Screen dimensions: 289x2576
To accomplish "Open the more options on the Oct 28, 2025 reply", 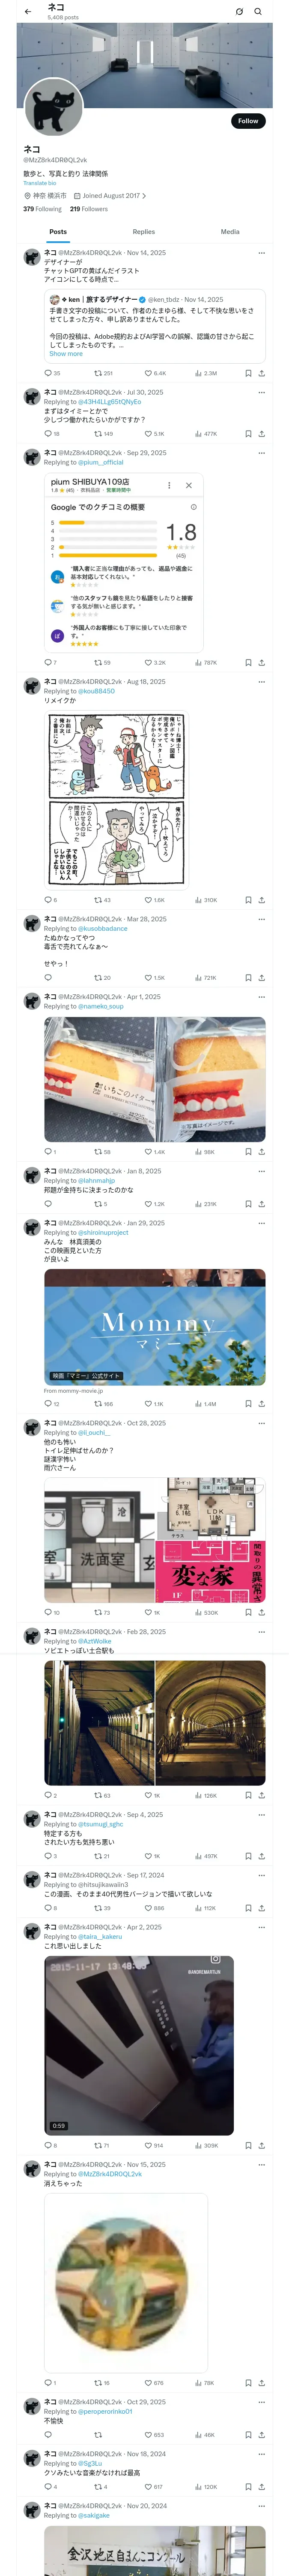I will pos(261,1423).
